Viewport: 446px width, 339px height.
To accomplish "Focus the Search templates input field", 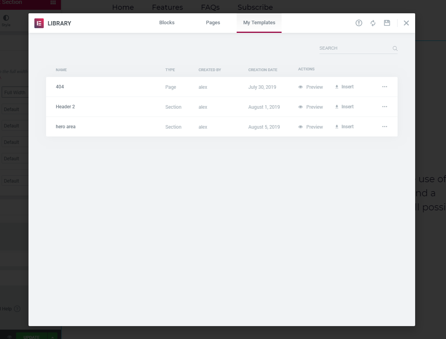I will [353, 48].
